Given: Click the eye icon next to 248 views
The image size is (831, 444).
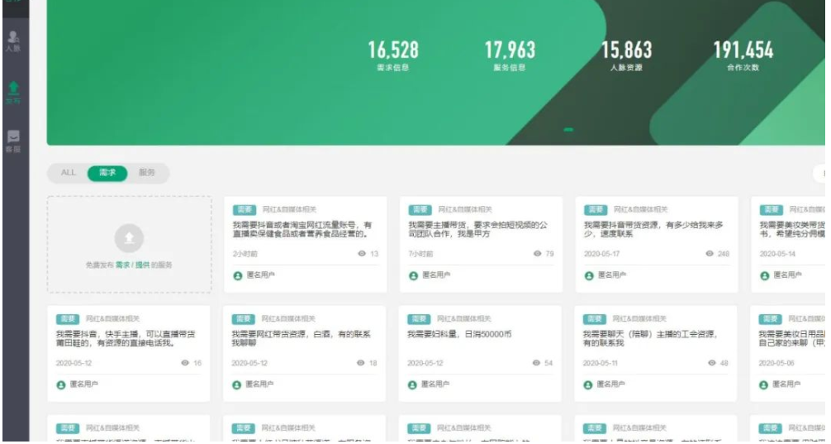Looking at the screenshot, I should tap(710, 254).
